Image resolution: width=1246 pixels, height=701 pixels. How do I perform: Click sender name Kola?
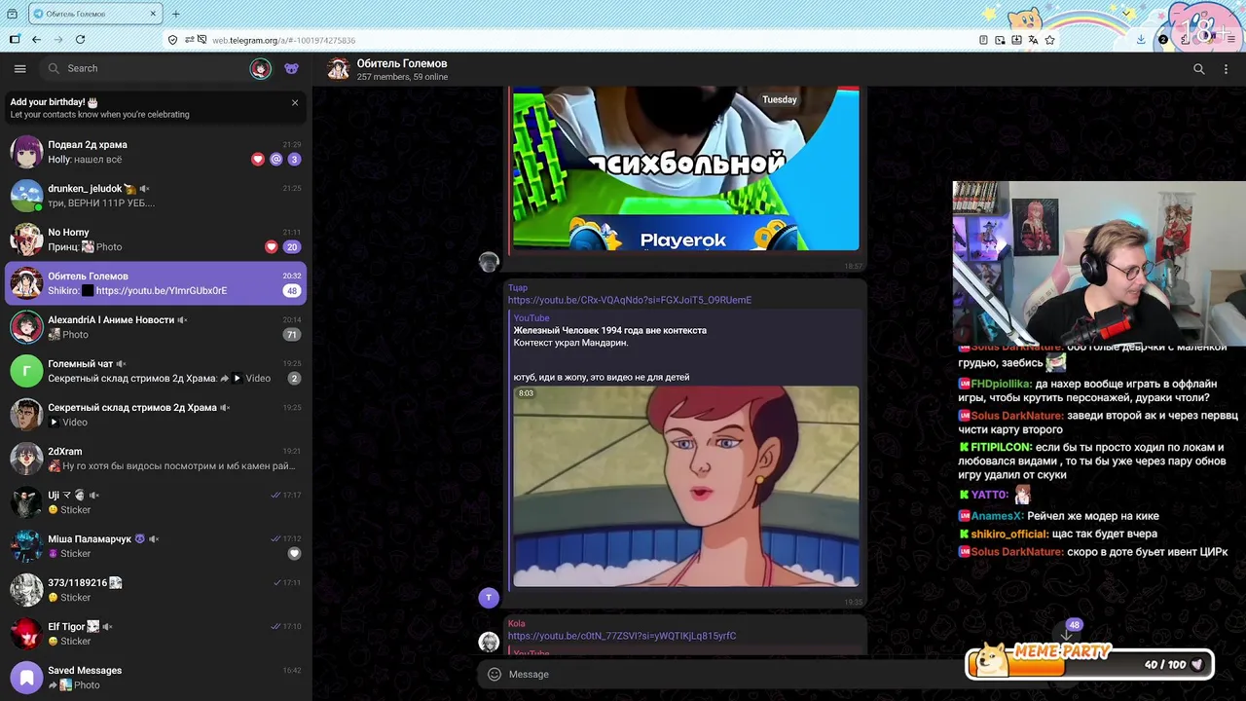click(x=516, y=624)
